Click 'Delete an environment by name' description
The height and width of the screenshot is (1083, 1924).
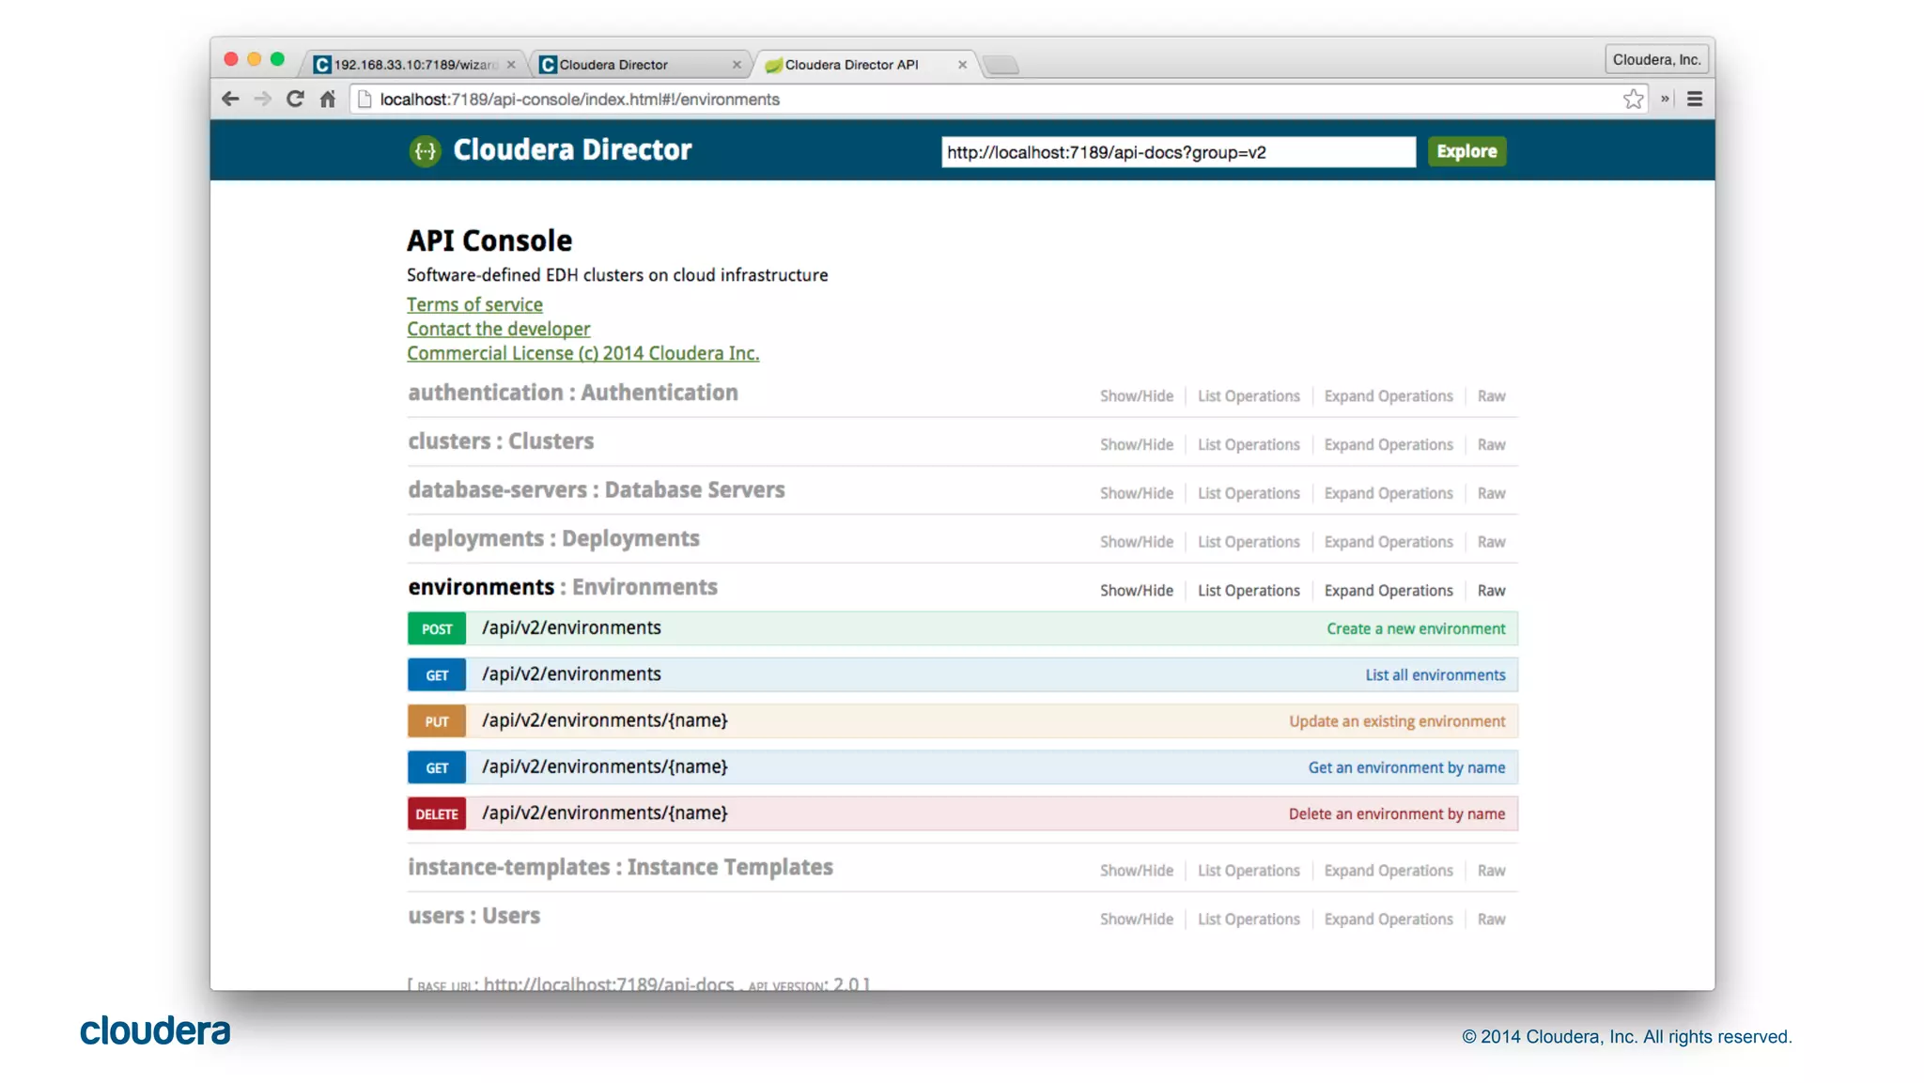pos(1397,814)
